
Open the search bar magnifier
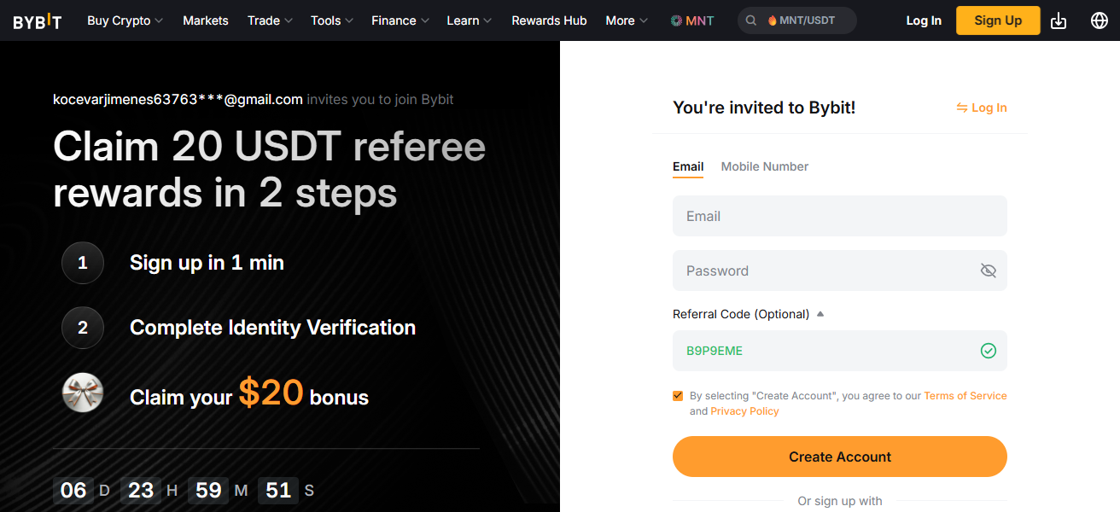pos(750,20)
